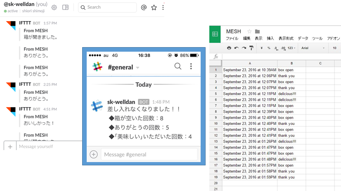Click the cell B5 with delicious!!!
The width and height of the screenshot is (341, 191).
coord(291,94)
